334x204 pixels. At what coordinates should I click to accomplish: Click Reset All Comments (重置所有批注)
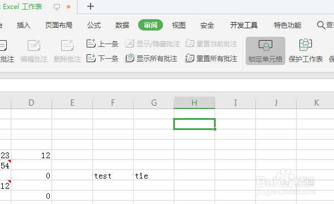pyautogui.click(x=211, y=58)
